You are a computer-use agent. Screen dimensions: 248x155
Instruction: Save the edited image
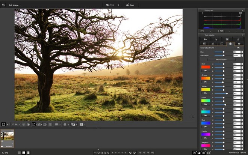[x=130, y=5]
